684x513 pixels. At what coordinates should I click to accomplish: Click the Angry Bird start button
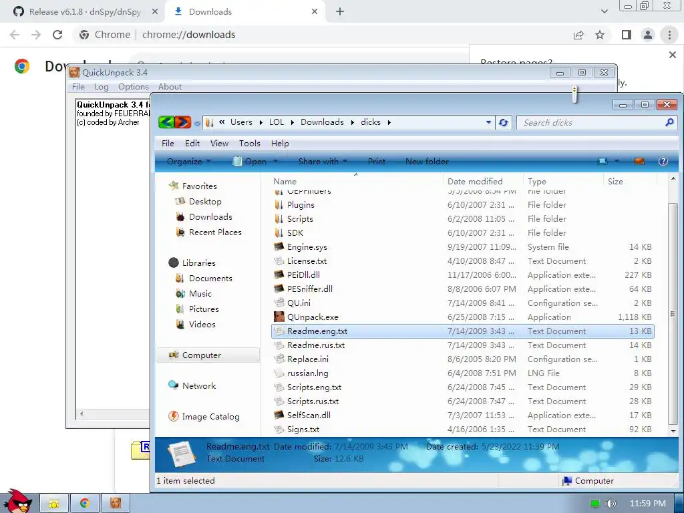point(17,501)
